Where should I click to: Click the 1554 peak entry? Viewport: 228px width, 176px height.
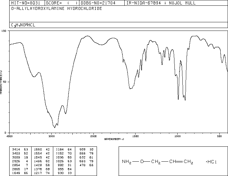point(42,153)
